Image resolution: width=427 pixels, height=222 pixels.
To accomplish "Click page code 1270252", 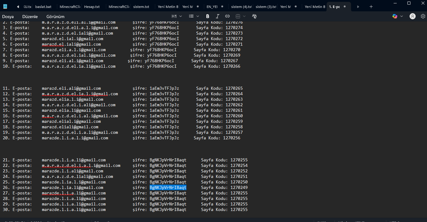I will [239, 171].
